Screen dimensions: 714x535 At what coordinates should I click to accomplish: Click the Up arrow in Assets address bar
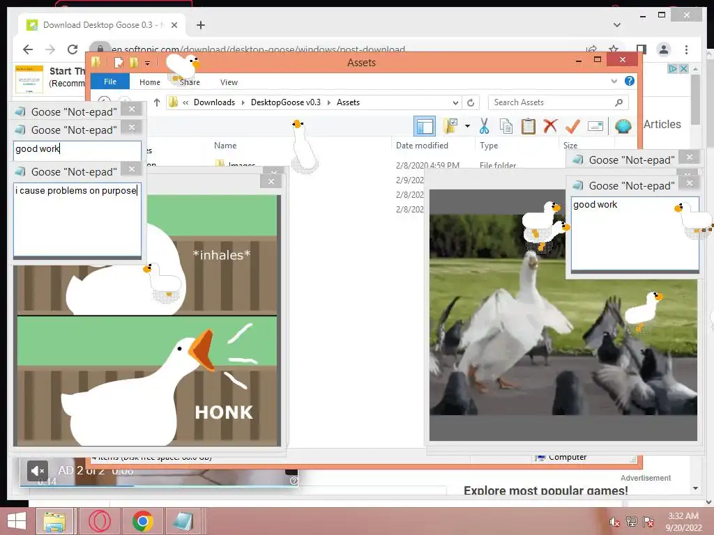click(157, 102)
